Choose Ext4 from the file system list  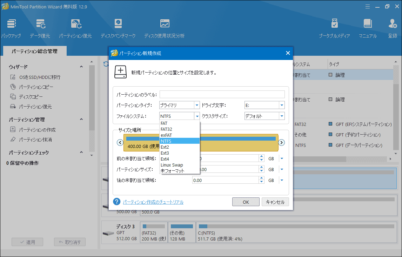[180, 159]
